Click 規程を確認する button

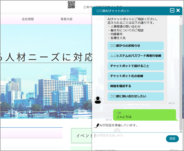click(x=135, y=86)
